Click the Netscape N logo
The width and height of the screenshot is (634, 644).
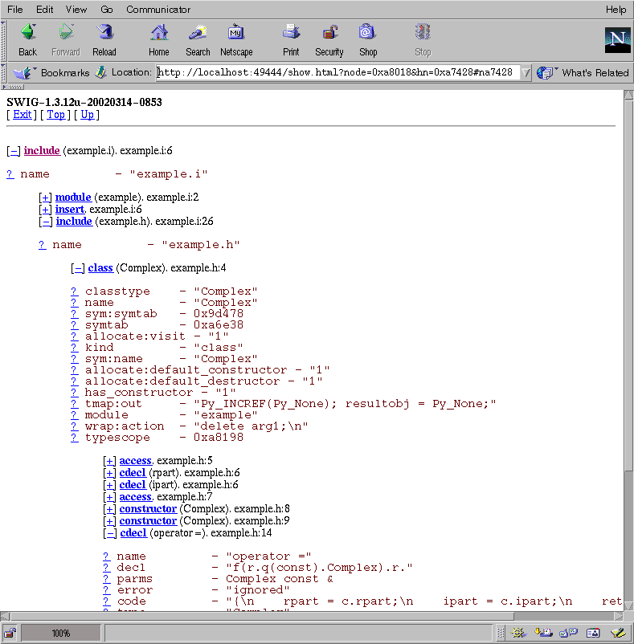point(617,40)
